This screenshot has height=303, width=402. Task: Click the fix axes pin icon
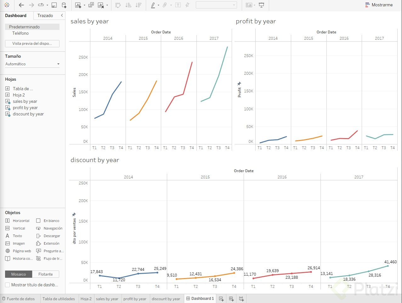(187, 5)
